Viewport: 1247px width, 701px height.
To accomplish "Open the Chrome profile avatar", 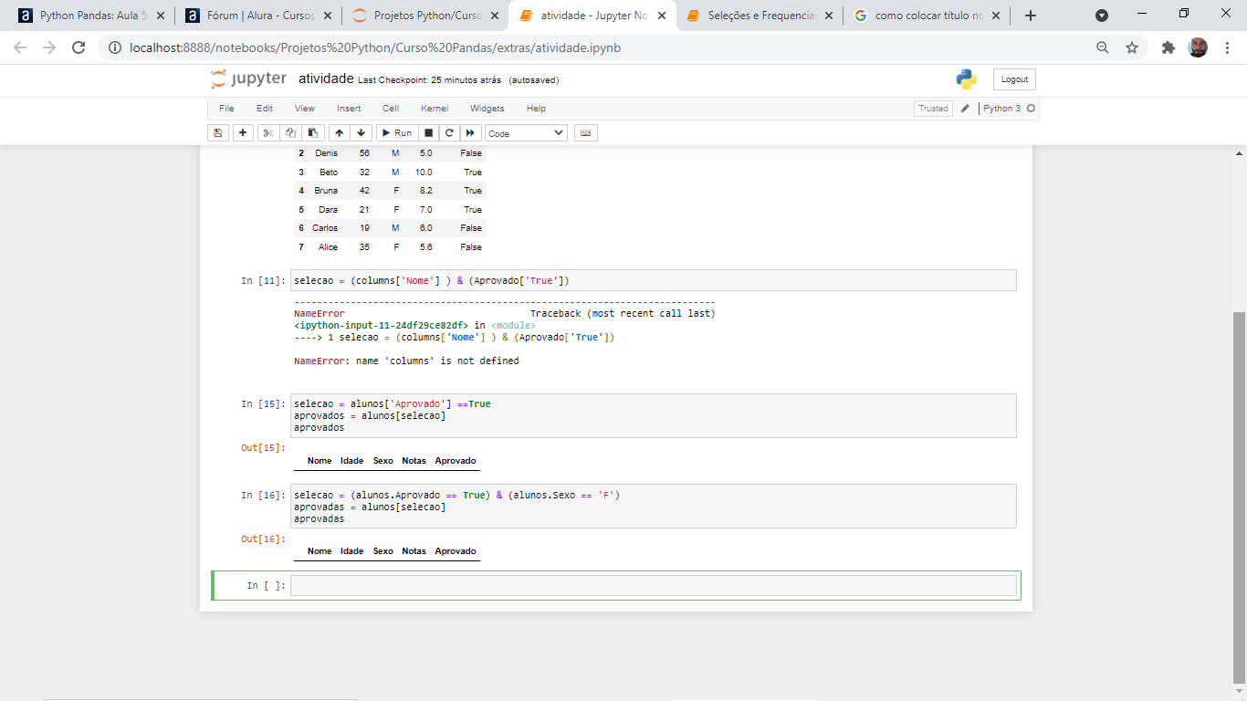I will click(x=1198, y=47).
